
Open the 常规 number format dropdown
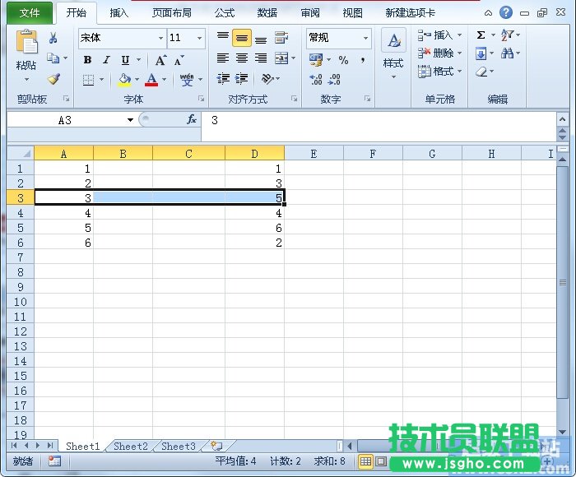click(x=365, y=38)
